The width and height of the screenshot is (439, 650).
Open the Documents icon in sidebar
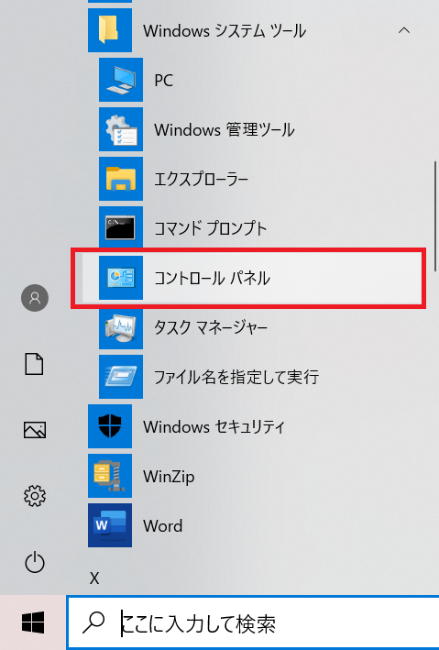[34, 364]
